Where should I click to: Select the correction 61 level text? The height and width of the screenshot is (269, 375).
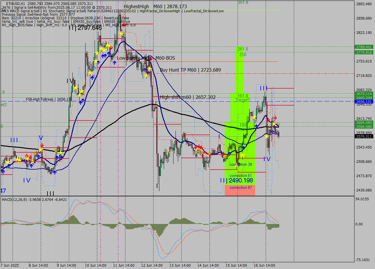(x=240, y=176)
